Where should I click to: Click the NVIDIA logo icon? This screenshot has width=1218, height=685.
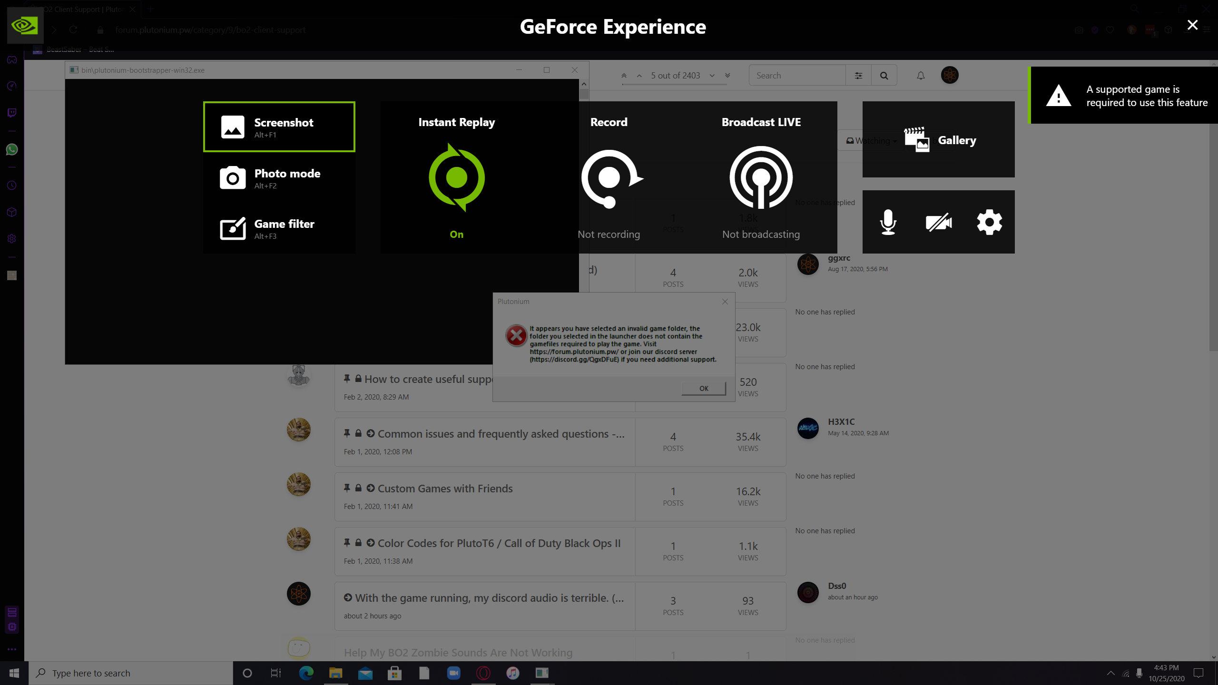tap(25, 26)
